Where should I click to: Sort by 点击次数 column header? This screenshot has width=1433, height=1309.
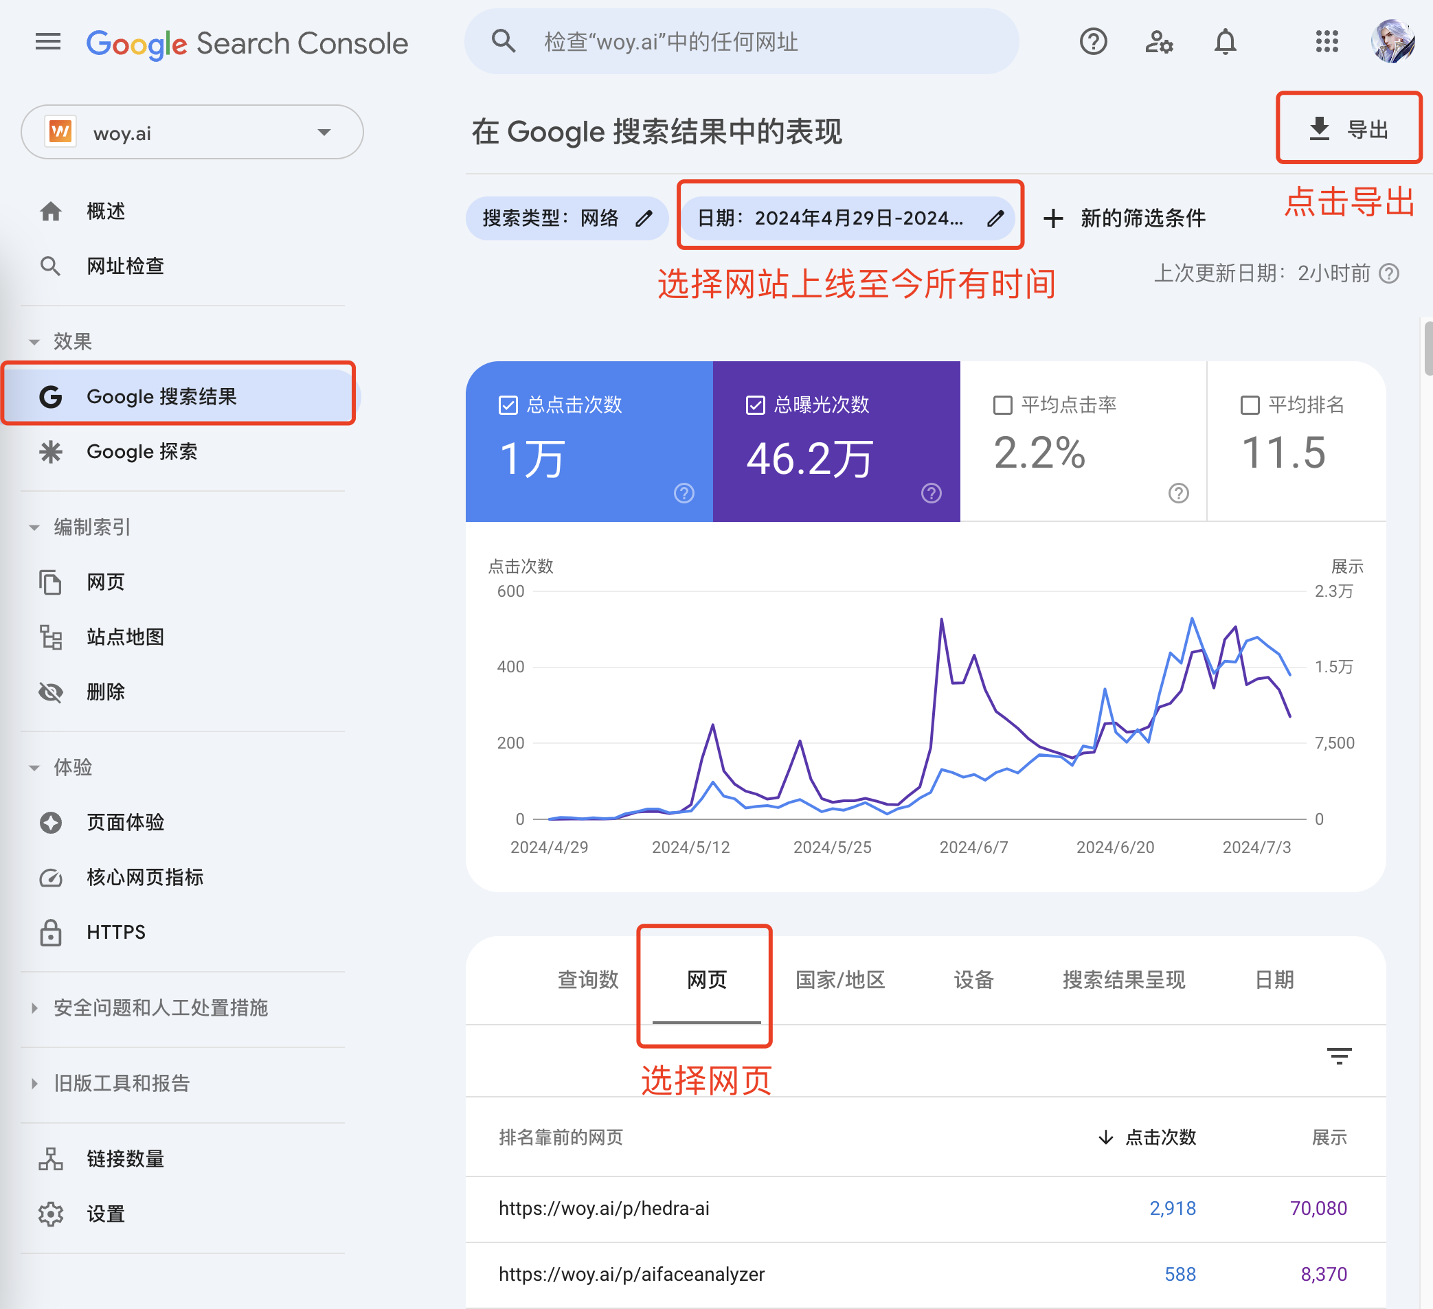point(1147,1138)
